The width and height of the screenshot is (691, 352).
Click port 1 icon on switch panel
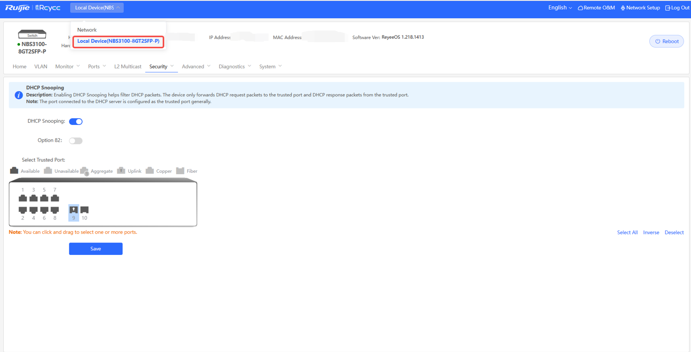click(23, 198)
